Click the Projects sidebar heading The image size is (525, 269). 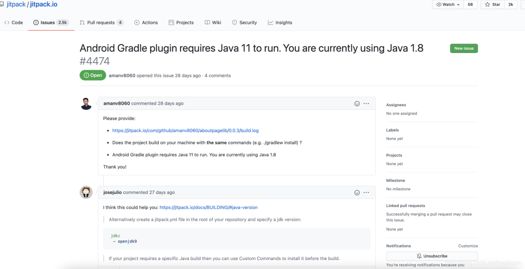click(x=394, y=155)
